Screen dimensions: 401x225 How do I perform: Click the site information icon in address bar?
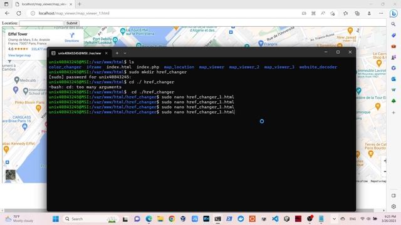tap(33, 13)
